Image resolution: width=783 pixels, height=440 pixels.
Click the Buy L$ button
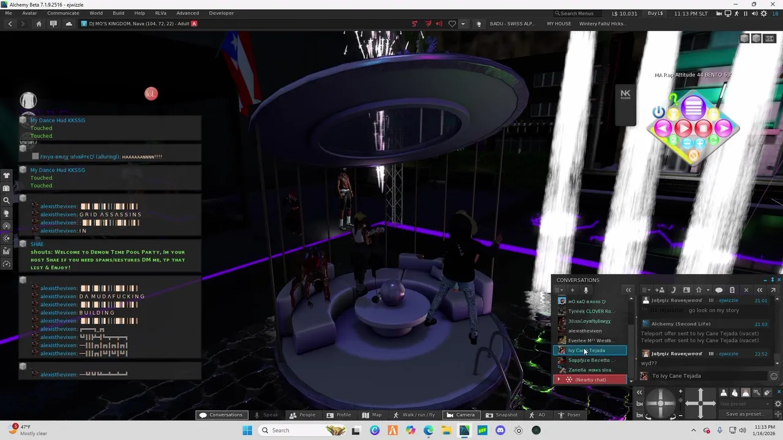click(x=655, y=13)
